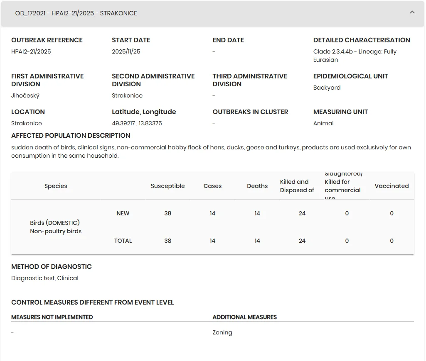Click the Clade 2.3.4.4b characterisation text
Viewport: 426px width, 361px height.
[x=355, y=56]
